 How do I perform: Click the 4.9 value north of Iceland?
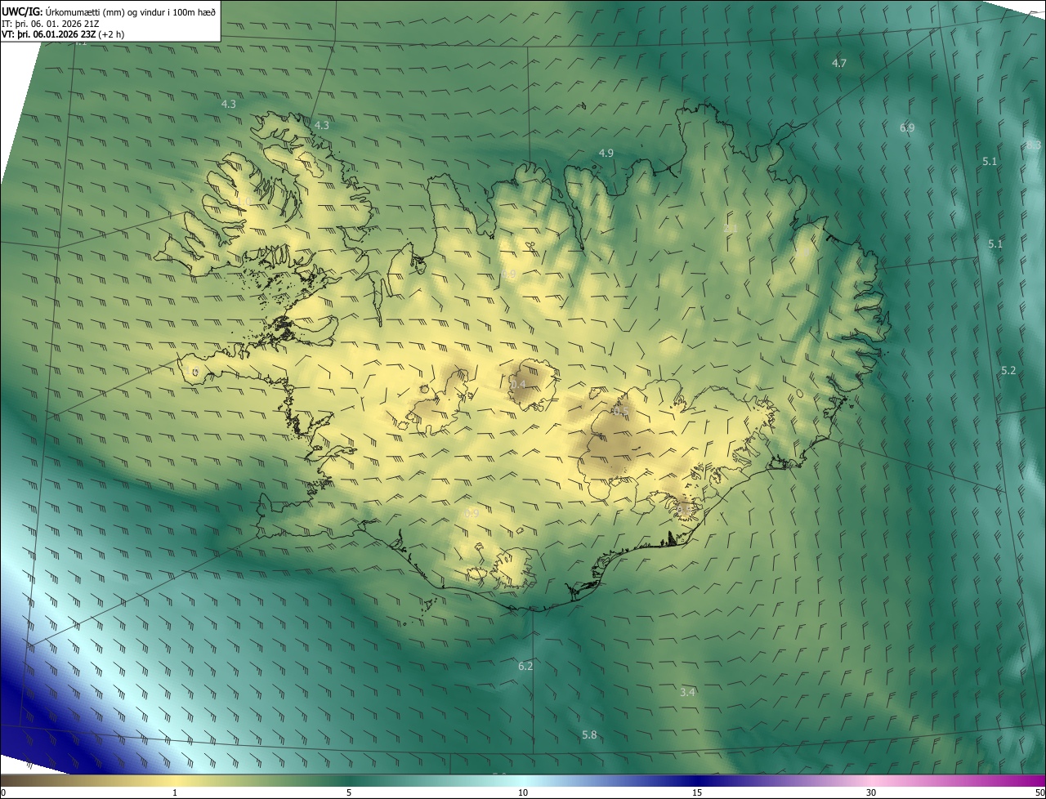coord(606,154)
